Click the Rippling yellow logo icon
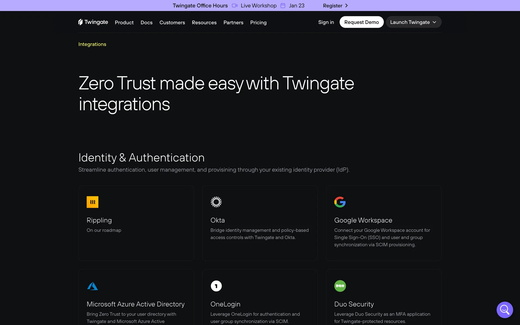Viewport: 520px width, 325px height. click(92, 202)
